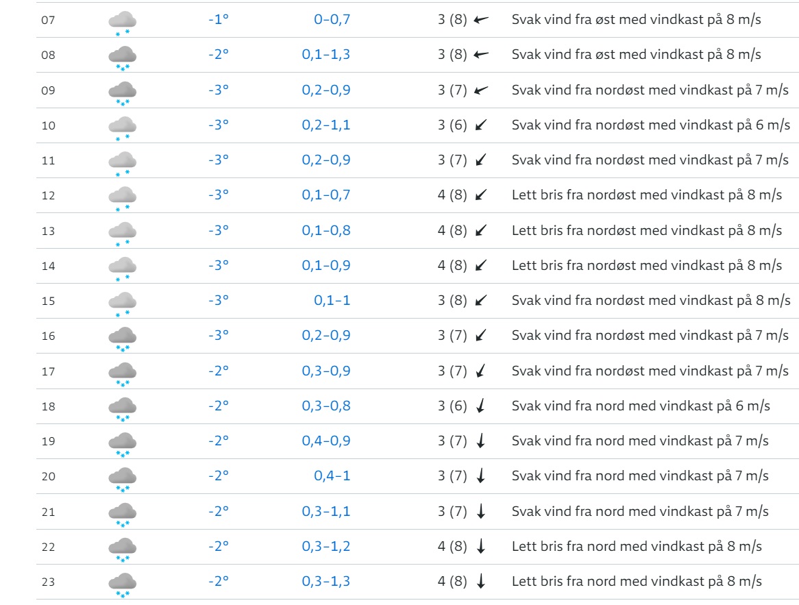
Task: Open the -1° temperature at hour 07
Action: pos(219,19)
